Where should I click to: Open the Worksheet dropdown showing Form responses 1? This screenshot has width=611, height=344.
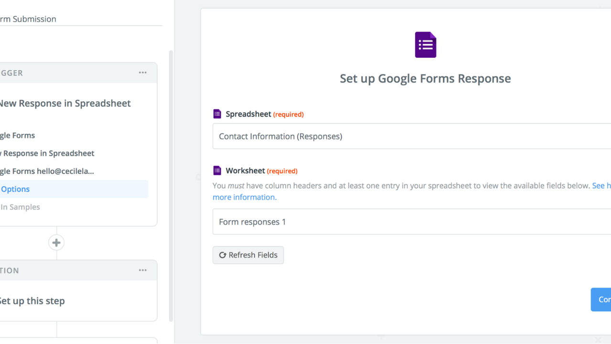[411, 222]
